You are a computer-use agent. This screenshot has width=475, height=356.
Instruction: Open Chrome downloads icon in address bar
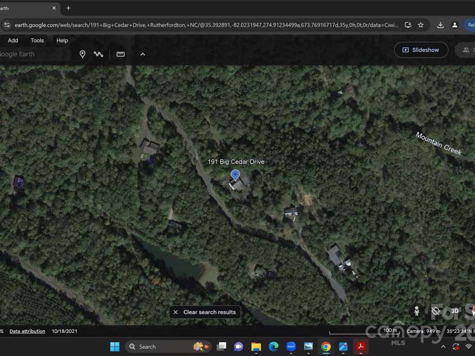pos(440,25)
